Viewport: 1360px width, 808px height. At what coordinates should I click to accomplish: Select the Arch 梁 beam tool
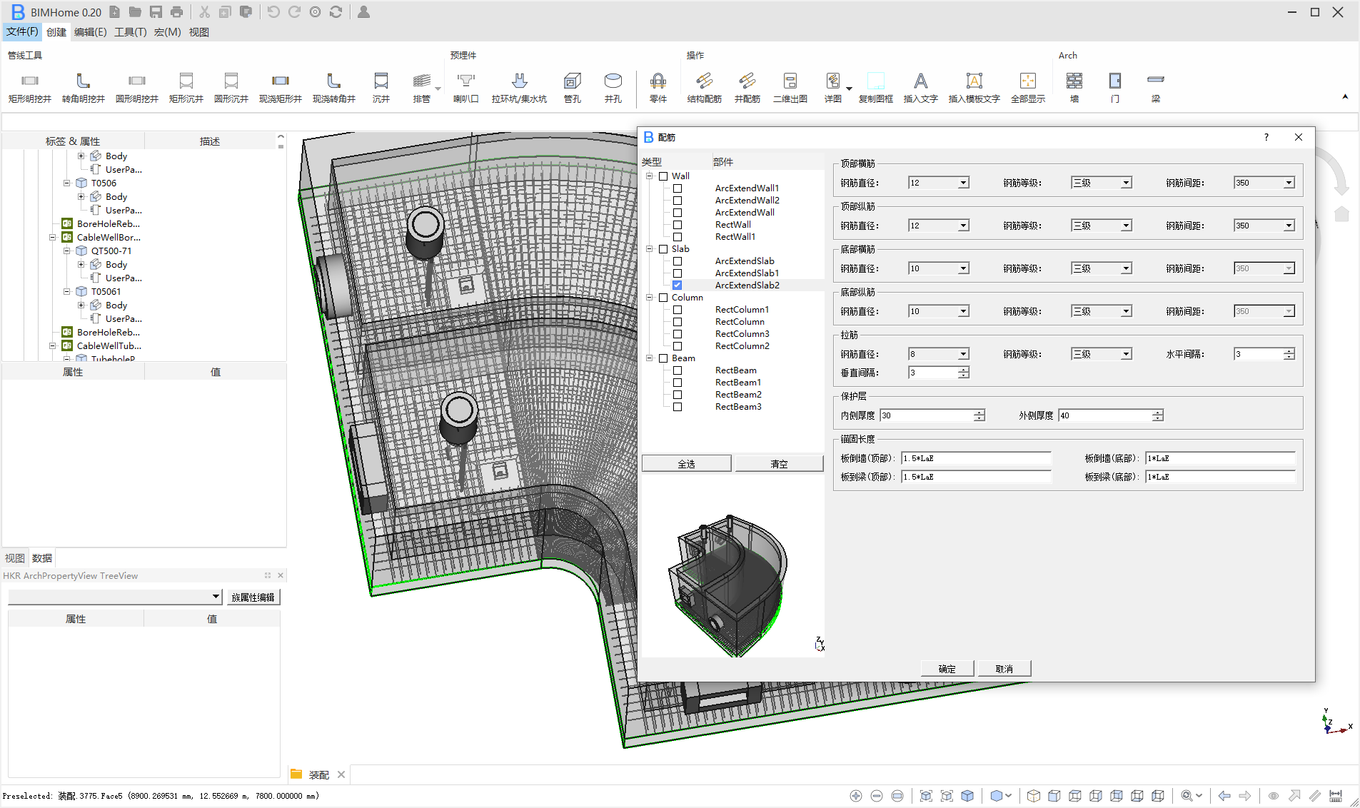pyautogui.click(x=1156, y=88)
